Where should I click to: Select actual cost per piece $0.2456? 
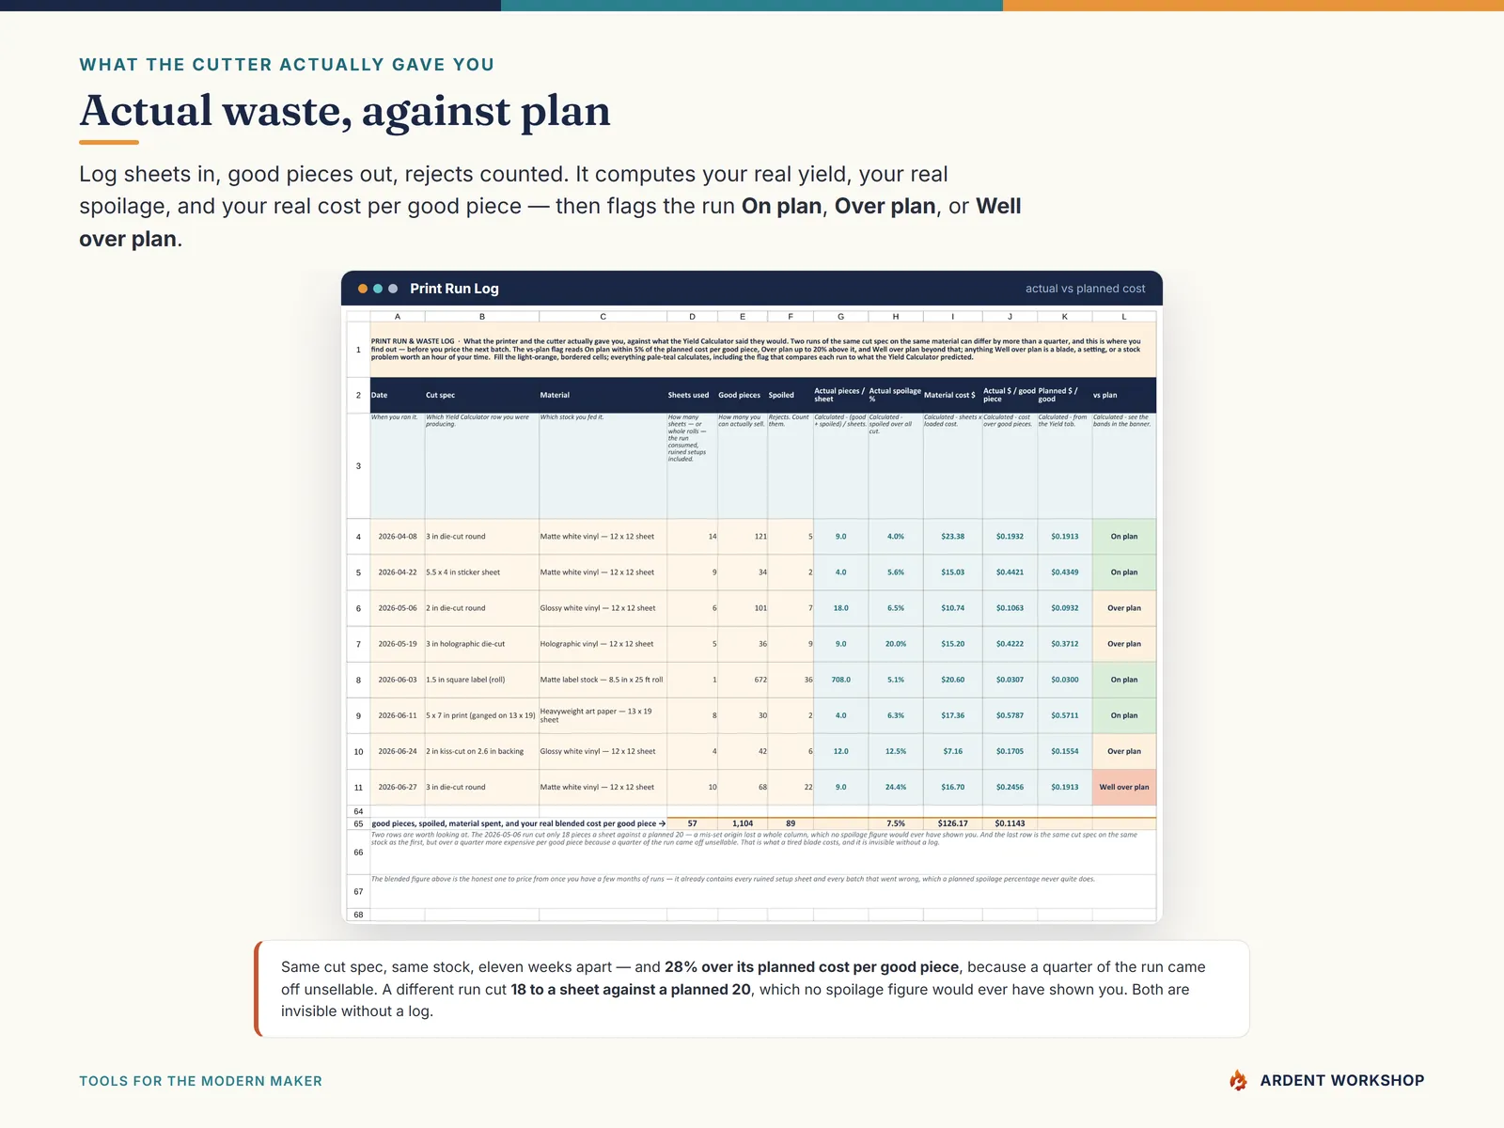point(1010,788)
